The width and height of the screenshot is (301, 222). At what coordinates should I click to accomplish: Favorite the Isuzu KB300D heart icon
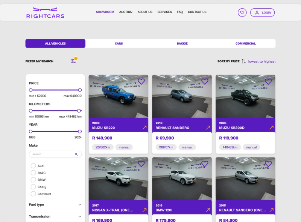click(x=268, y=81)
